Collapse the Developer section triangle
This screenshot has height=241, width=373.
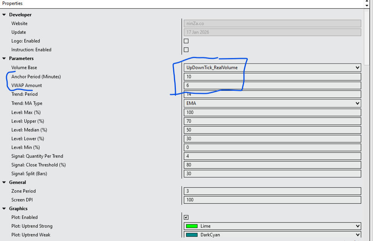(x=5, y=15)
